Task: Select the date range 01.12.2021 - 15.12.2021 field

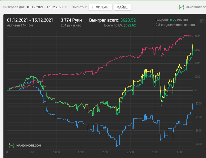Action: pos(45,7)
